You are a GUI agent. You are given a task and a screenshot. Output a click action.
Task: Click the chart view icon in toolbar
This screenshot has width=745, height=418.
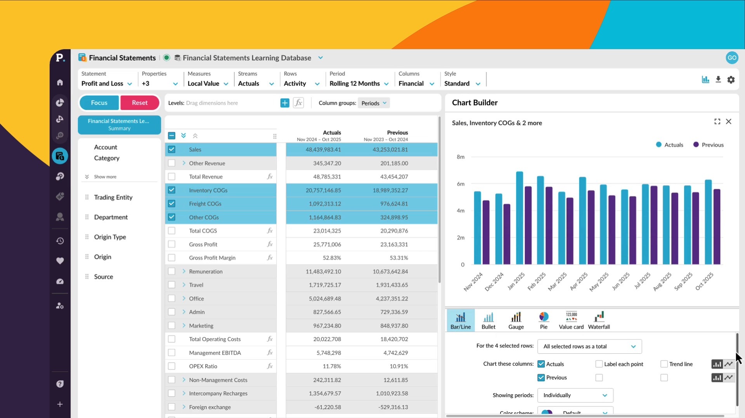click(x=705, y=79)
